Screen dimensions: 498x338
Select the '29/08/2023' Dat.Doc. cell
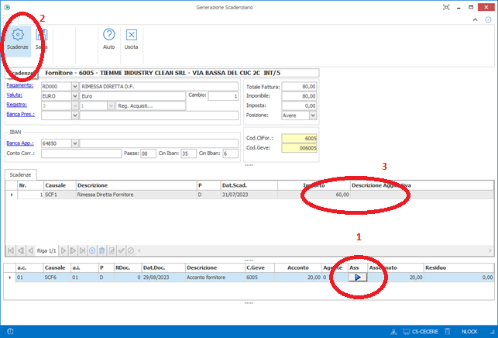pyautogui.click(x=163, y=278)
